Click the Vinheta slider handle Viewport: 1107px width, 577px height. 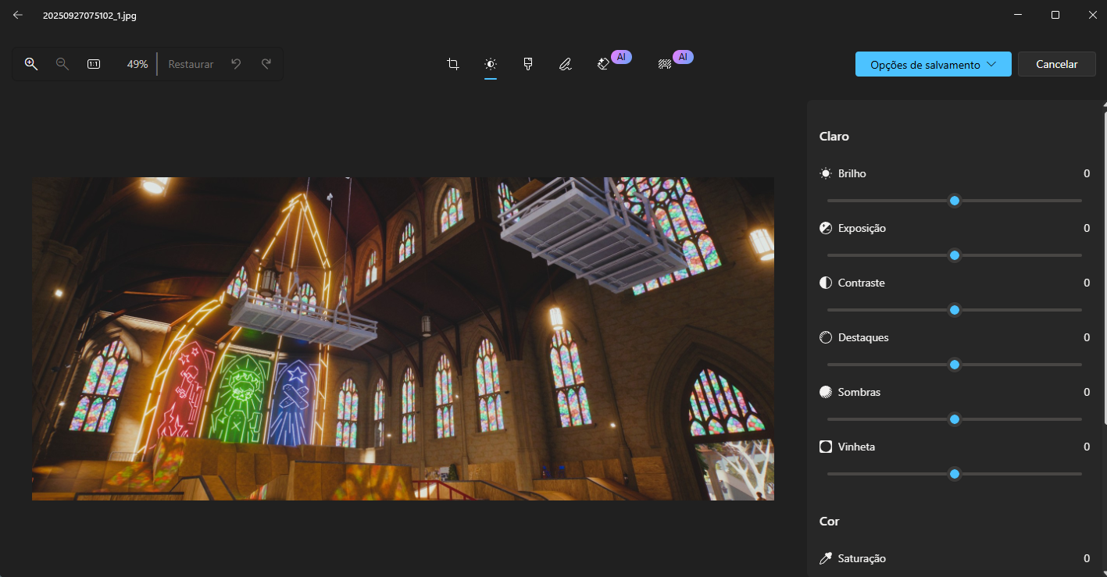coord(955,474)
